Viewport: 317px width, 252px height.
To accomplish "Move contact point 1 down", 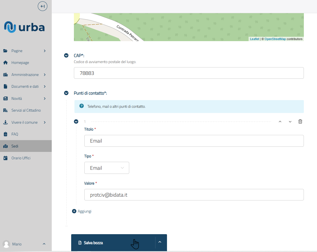I will pyautogui.click(x=290, y=121).
